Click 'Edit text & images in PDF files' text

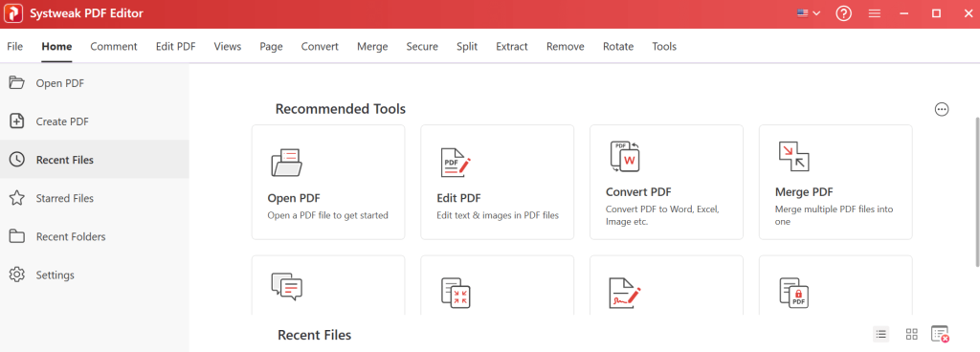(x=498, y=215)
